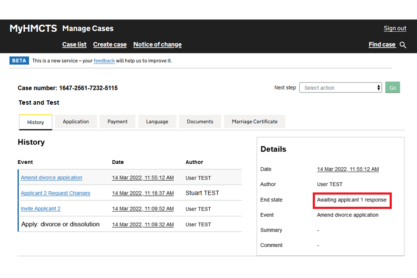This screenshot has height=278, width=417.
Task: View the Documents tab
Action: (x=200, y=122)
